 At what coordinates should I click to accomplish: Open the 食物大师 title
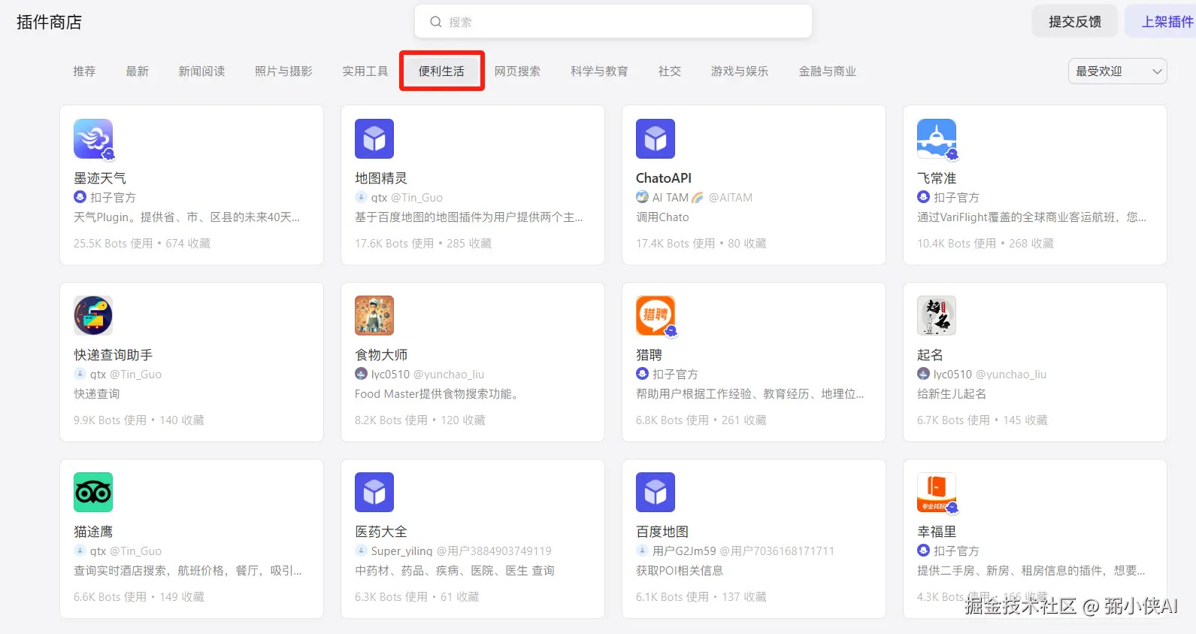point(381,355)
